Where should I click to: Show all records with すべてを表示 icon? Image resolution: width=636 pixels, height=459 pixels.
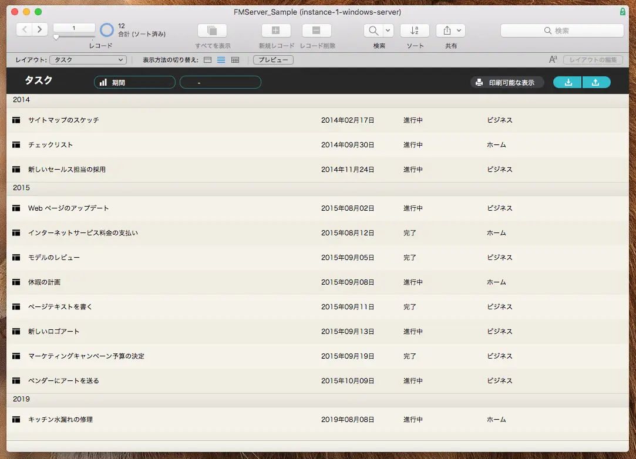click(x=211, y=30)
